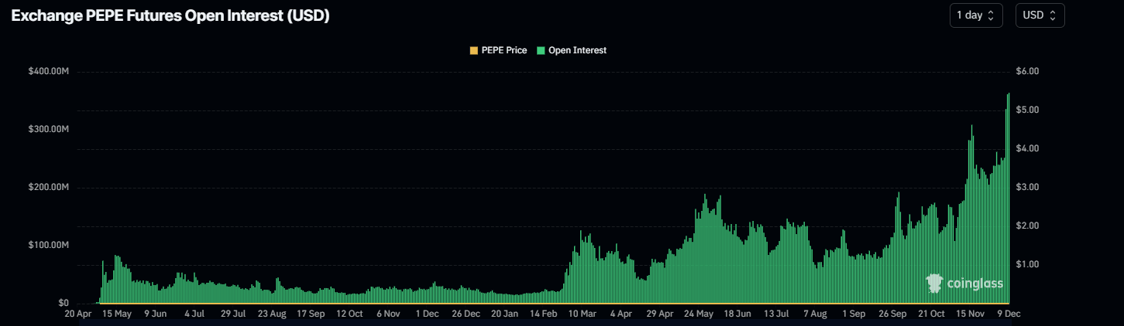This screenshot has width=1124, height=326.
Task: Click the chart title heading
Action: tap(170, 16)
